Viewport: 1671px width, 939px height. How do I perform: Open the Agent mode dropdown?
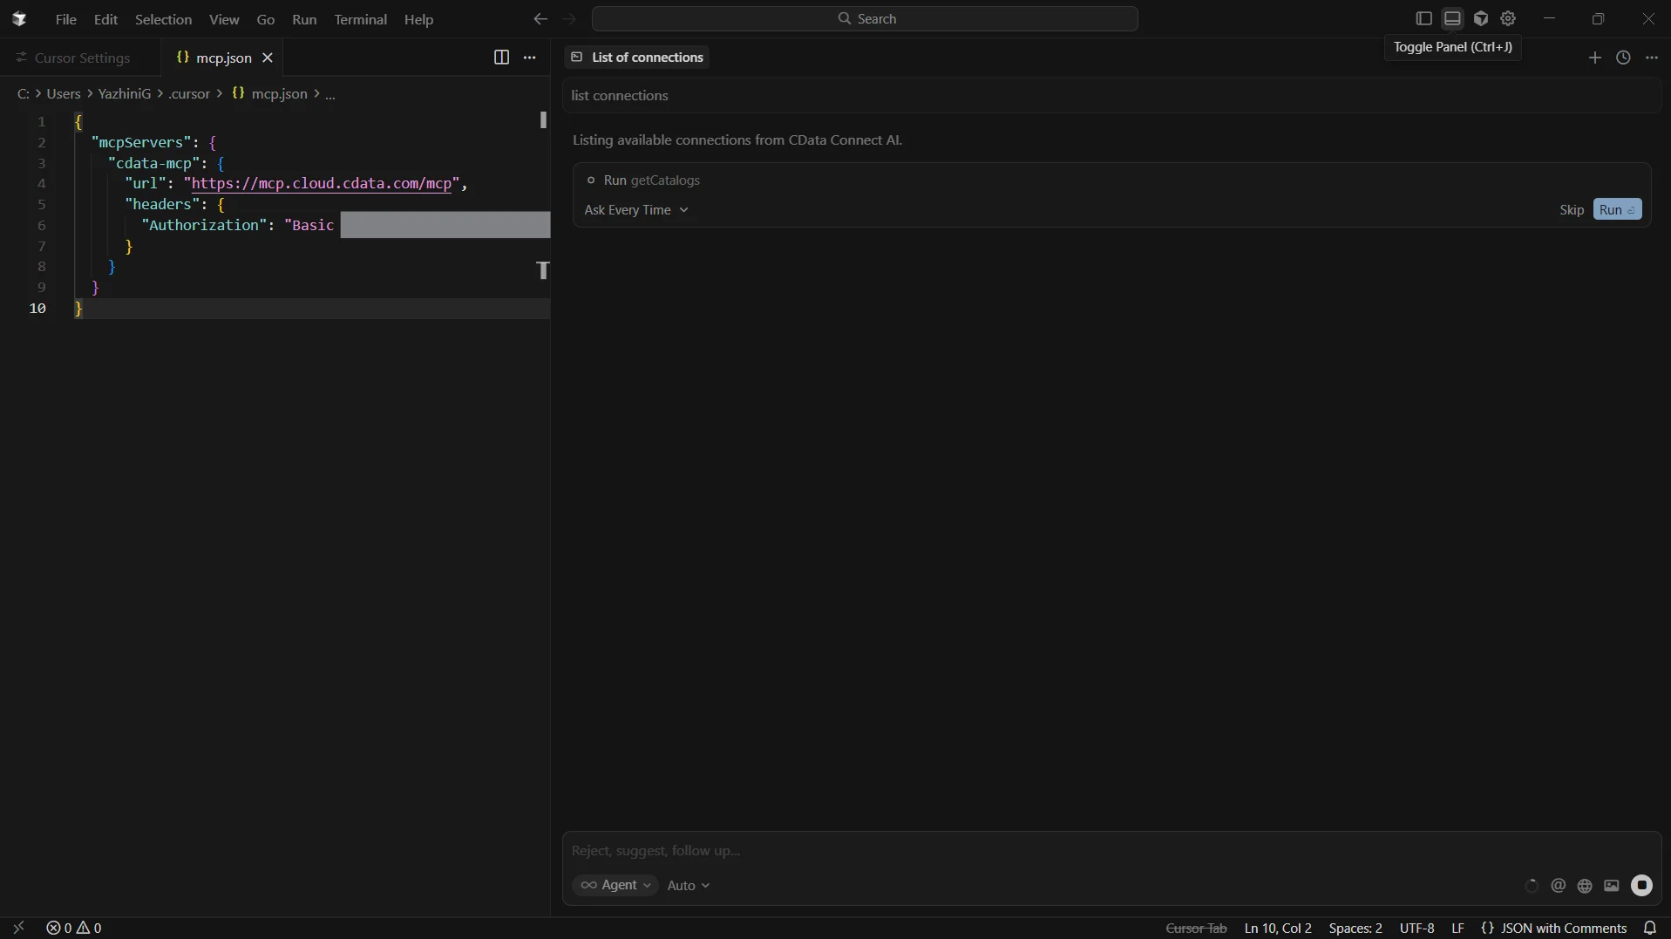point(615,885)
